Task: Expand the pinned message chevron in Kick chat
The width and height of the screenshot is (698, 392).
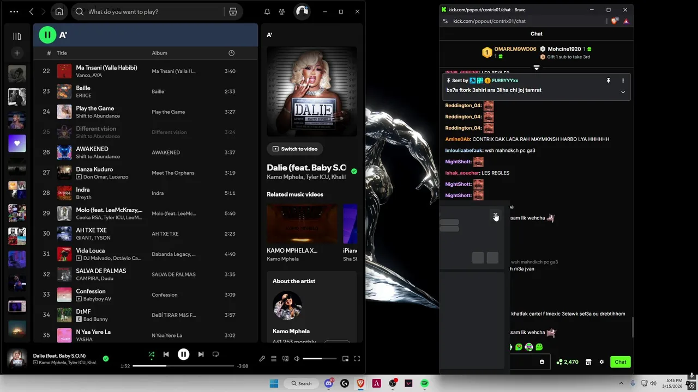Action: pyautogui.click(x=623, y=92)
